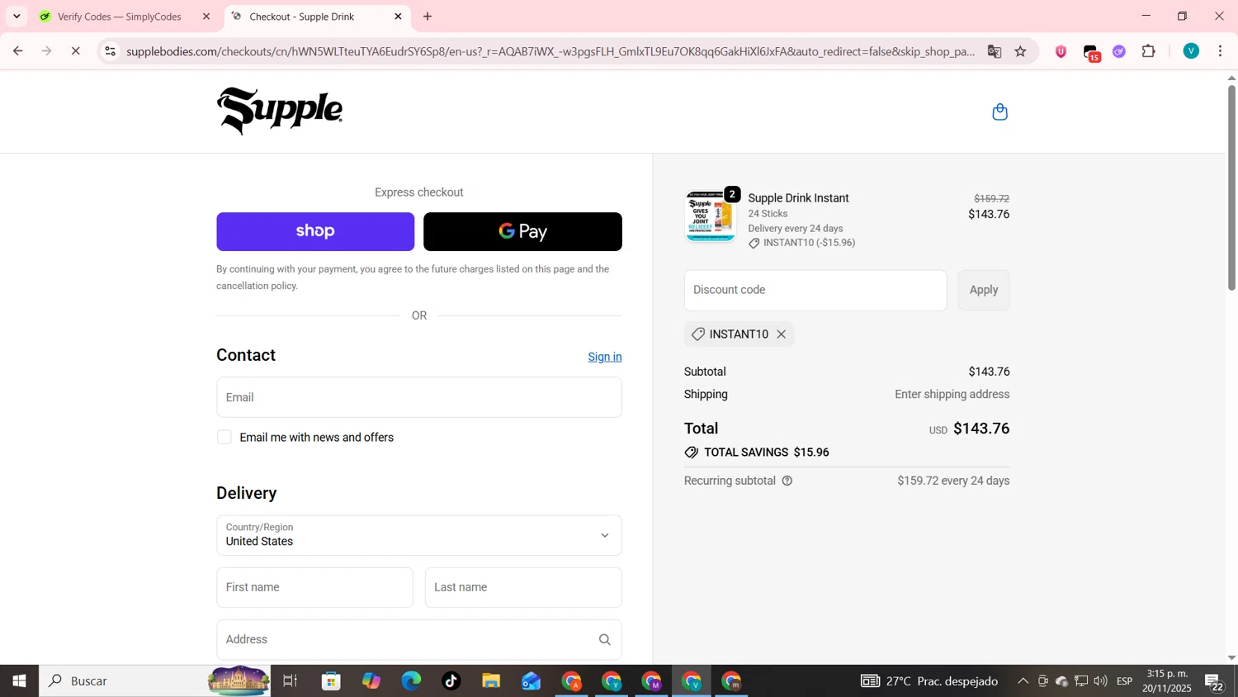Launch Microsoft Store from taskbar
The image size is (1238, 697).
point(332,681)
